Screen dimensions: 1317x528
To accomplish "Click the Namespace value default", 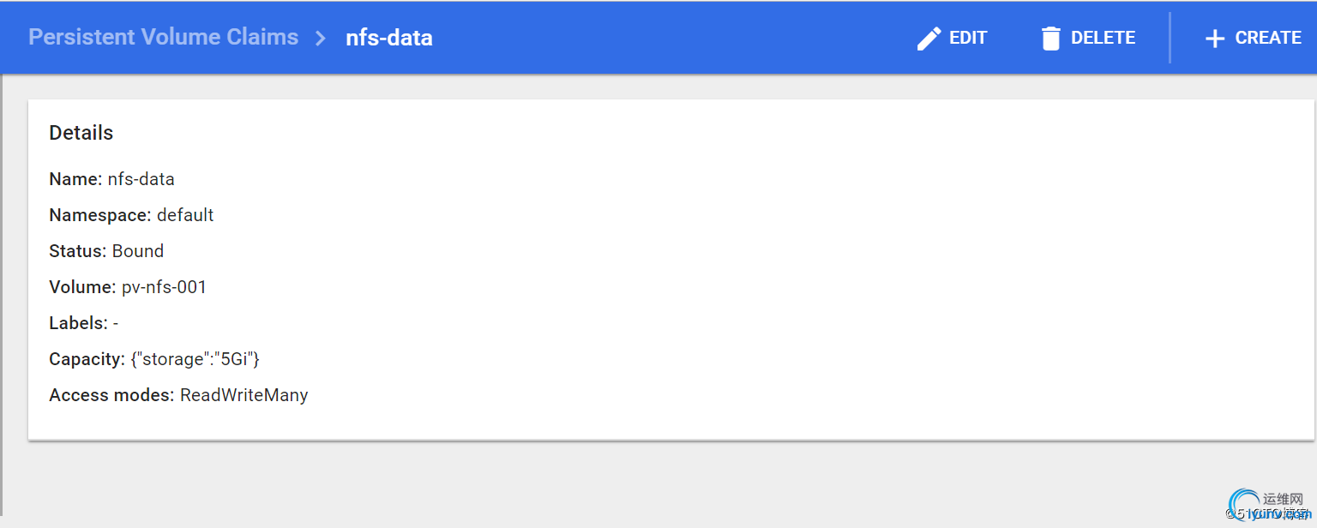I will click(185, 215).
